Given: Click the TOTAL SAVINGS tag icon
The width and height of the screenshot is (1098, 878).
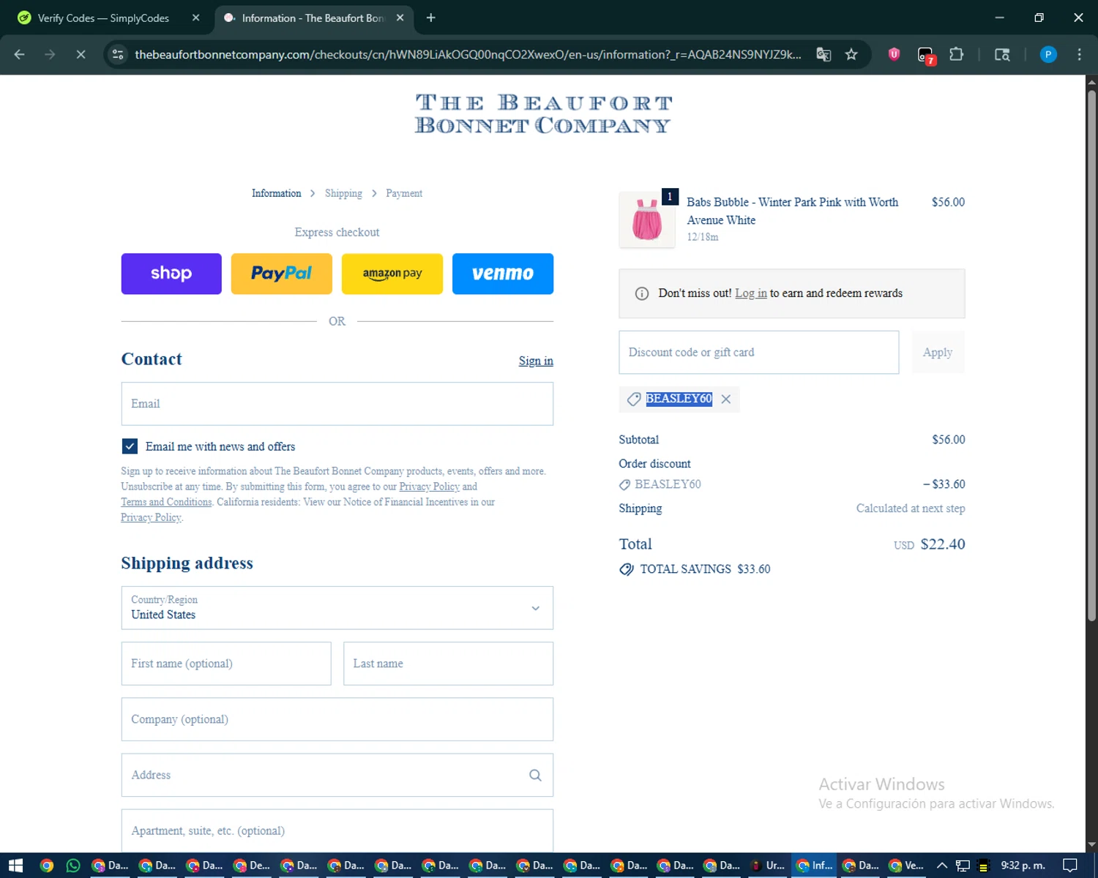Looking at the screenshot, I should pos(627,569).
